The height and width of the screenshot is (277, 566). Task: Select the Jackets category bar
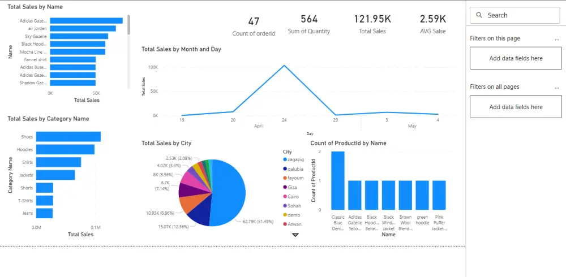tap(55, 175)
